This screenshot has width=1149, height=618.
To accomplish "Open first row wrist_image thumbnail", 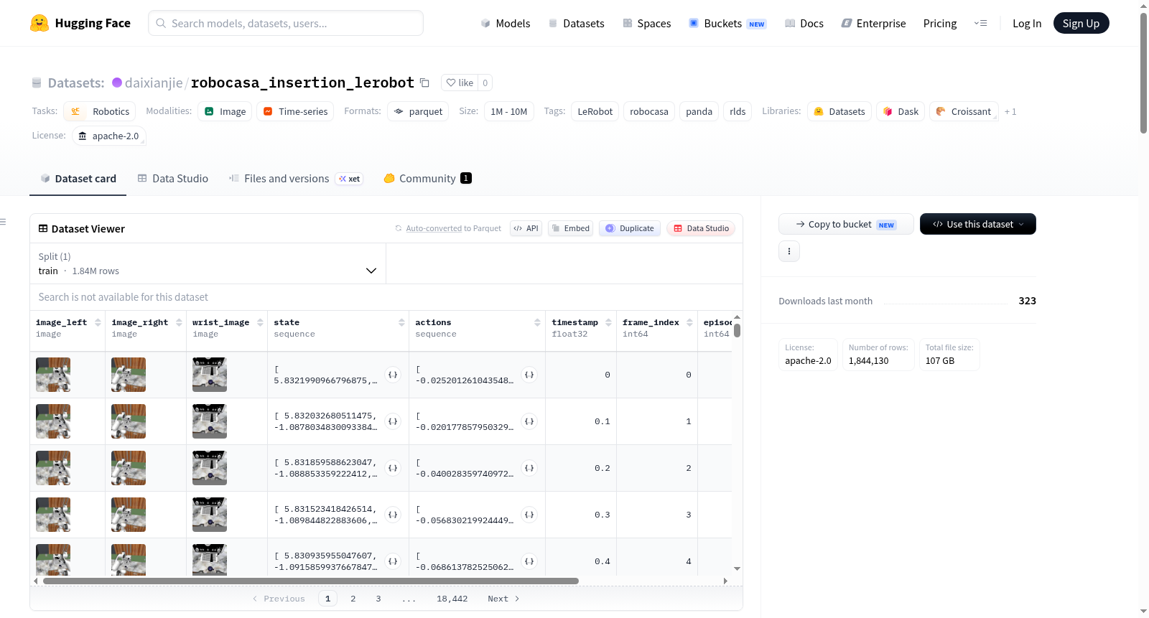I will pos(210,375).
